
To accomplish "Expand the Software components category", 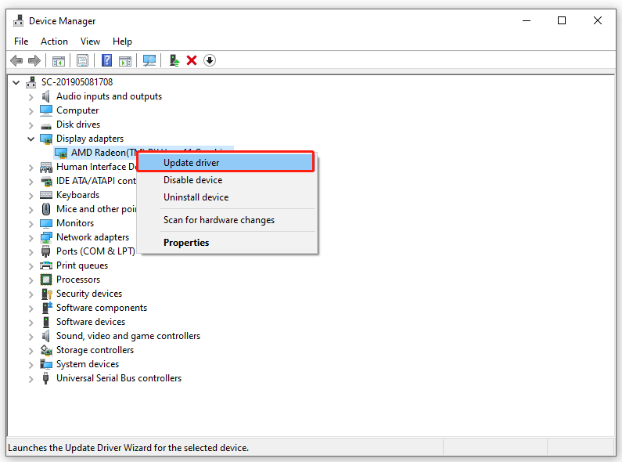I will point(31,309).
